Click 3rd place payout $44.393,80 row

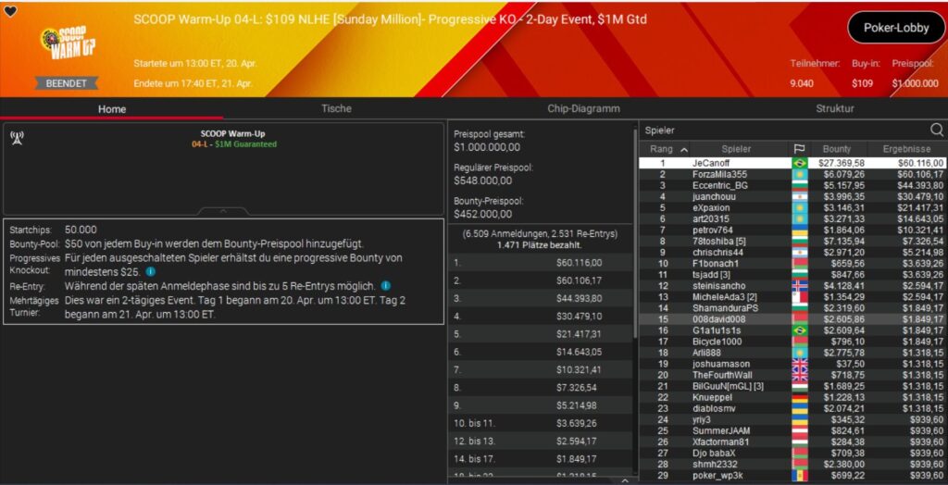pos(540,298)
